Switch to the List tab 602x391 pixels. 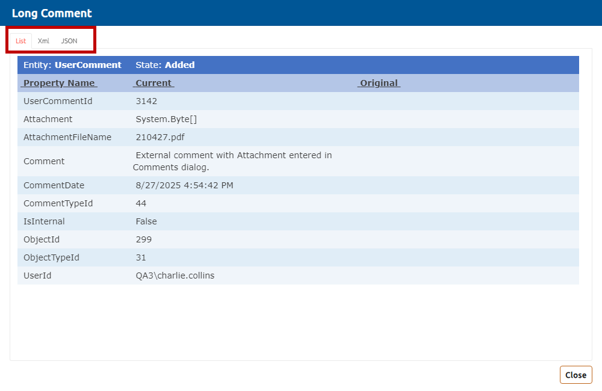[21, 41]
